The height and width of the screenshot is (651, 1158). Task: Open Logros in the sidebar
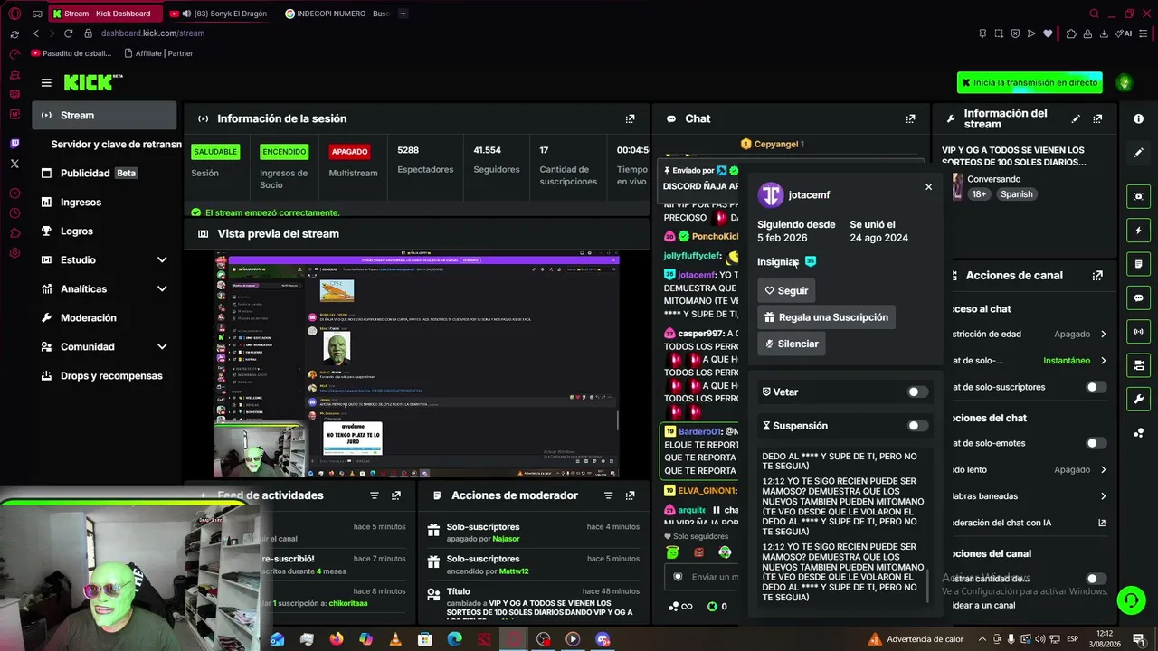tap(105, 231)
